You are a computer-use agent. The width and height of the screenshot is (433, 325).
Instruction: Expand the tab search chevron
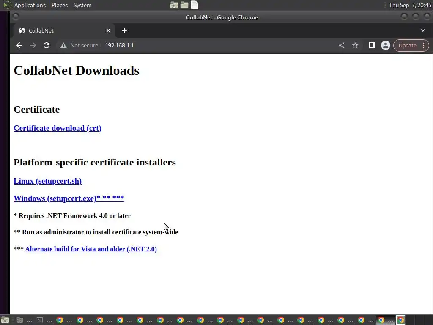pos(423,30)
